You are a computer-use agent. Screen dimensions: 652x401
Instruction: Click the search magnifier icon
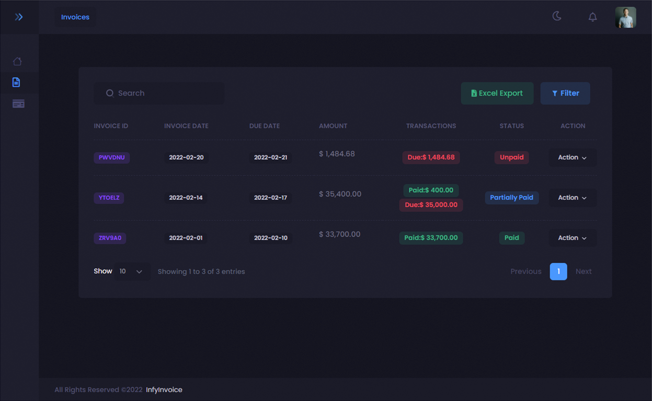pos(110,92)
